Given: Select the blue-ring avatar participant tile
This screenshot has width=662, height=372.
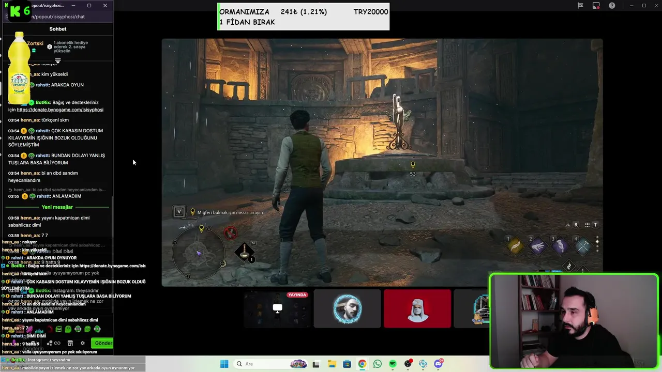Looking at the screenshot, I should click(x=347, y=308).
